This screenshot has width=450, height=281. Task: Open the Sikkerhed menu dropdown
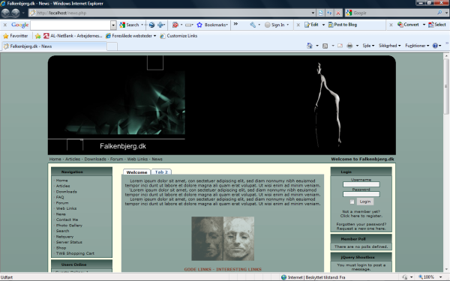(x=390, y=46)
